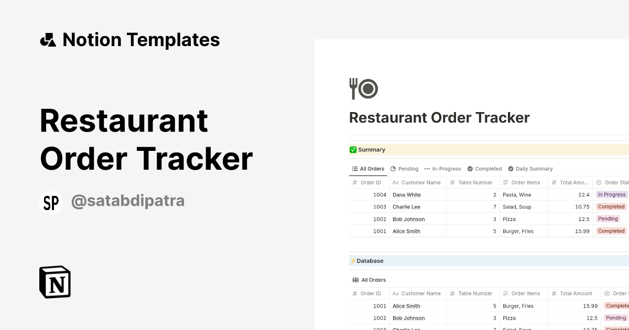Screen dimensions: 629x330
Task: Open the All Orders tab in Summary
Action: pyautogui.click(x=368, y=169)
